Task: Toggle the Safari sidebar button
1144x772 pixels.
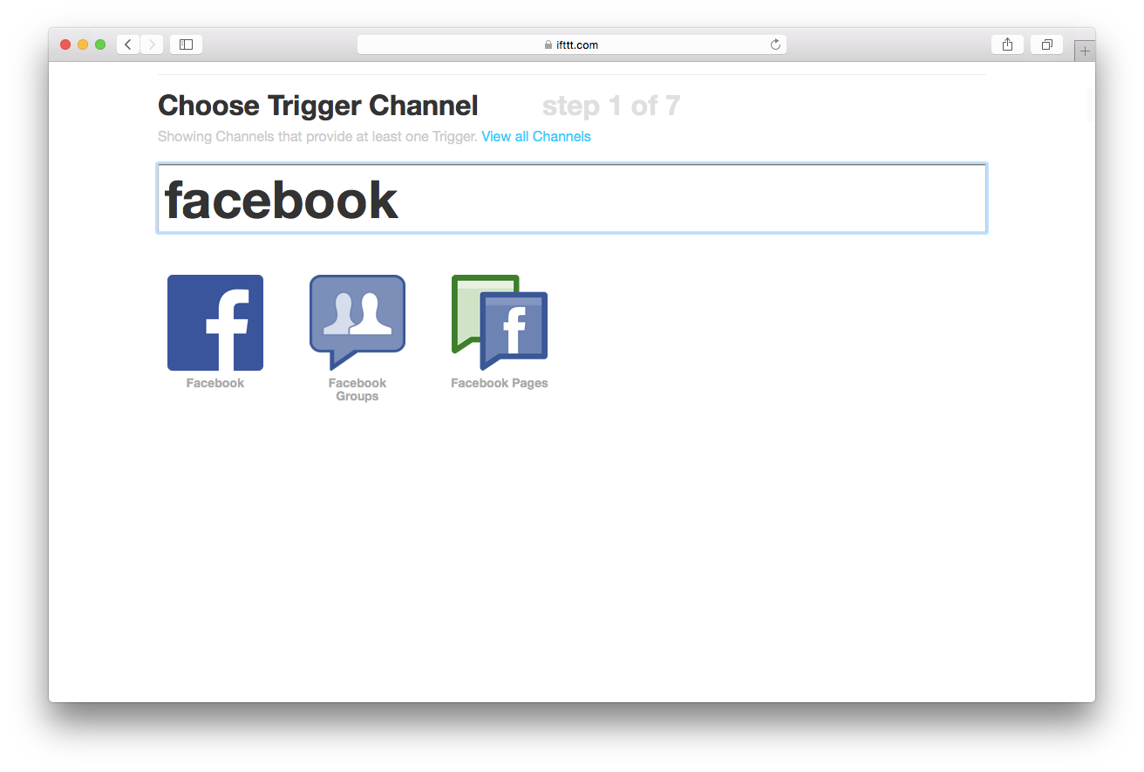Action: coord(186,44)
